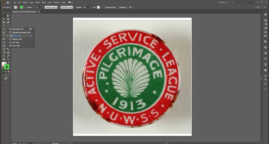The image size is (269, 144).
Task: Click the Edit Toolbar three-dots button
Action: pos(6,83)
